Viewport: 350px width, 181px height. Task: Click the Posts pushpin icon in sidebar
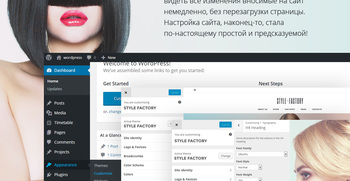[49, 103]
